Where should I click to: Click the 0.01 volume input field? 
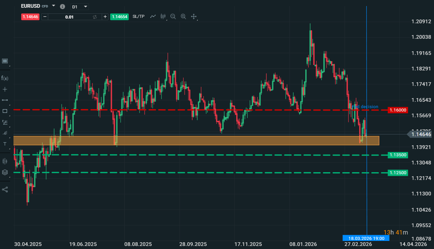(69, 17)
